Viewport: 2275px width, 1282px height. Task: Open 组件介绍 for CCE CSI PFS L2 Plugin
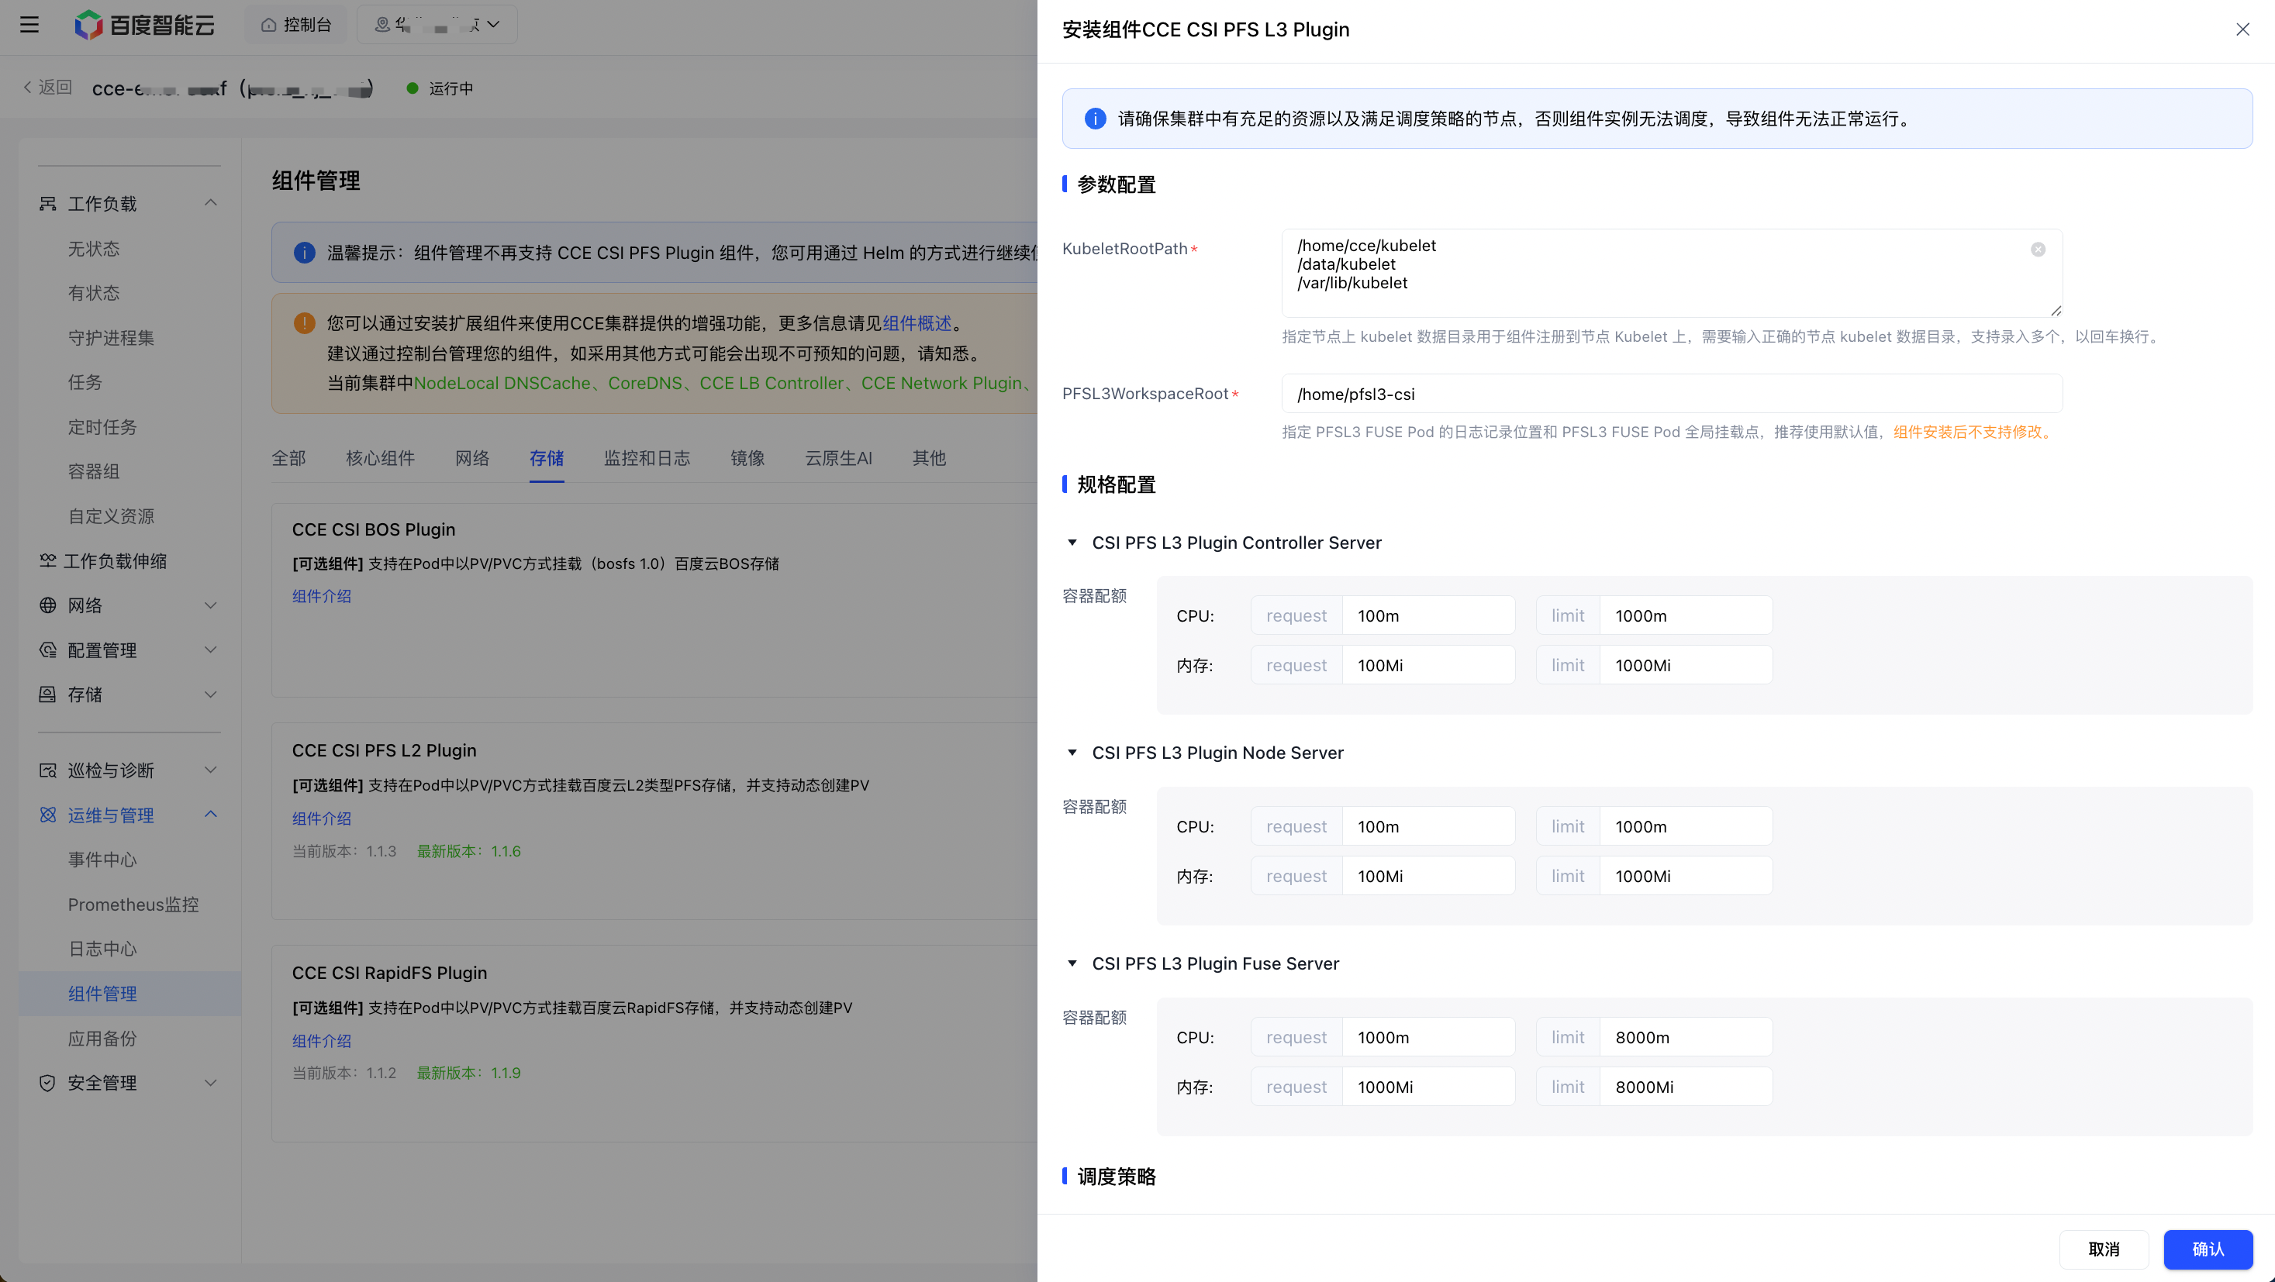322,818
